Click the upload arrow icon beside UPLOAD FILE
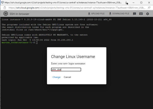Screen dimensions: 153x109 (x=89, y=14)
